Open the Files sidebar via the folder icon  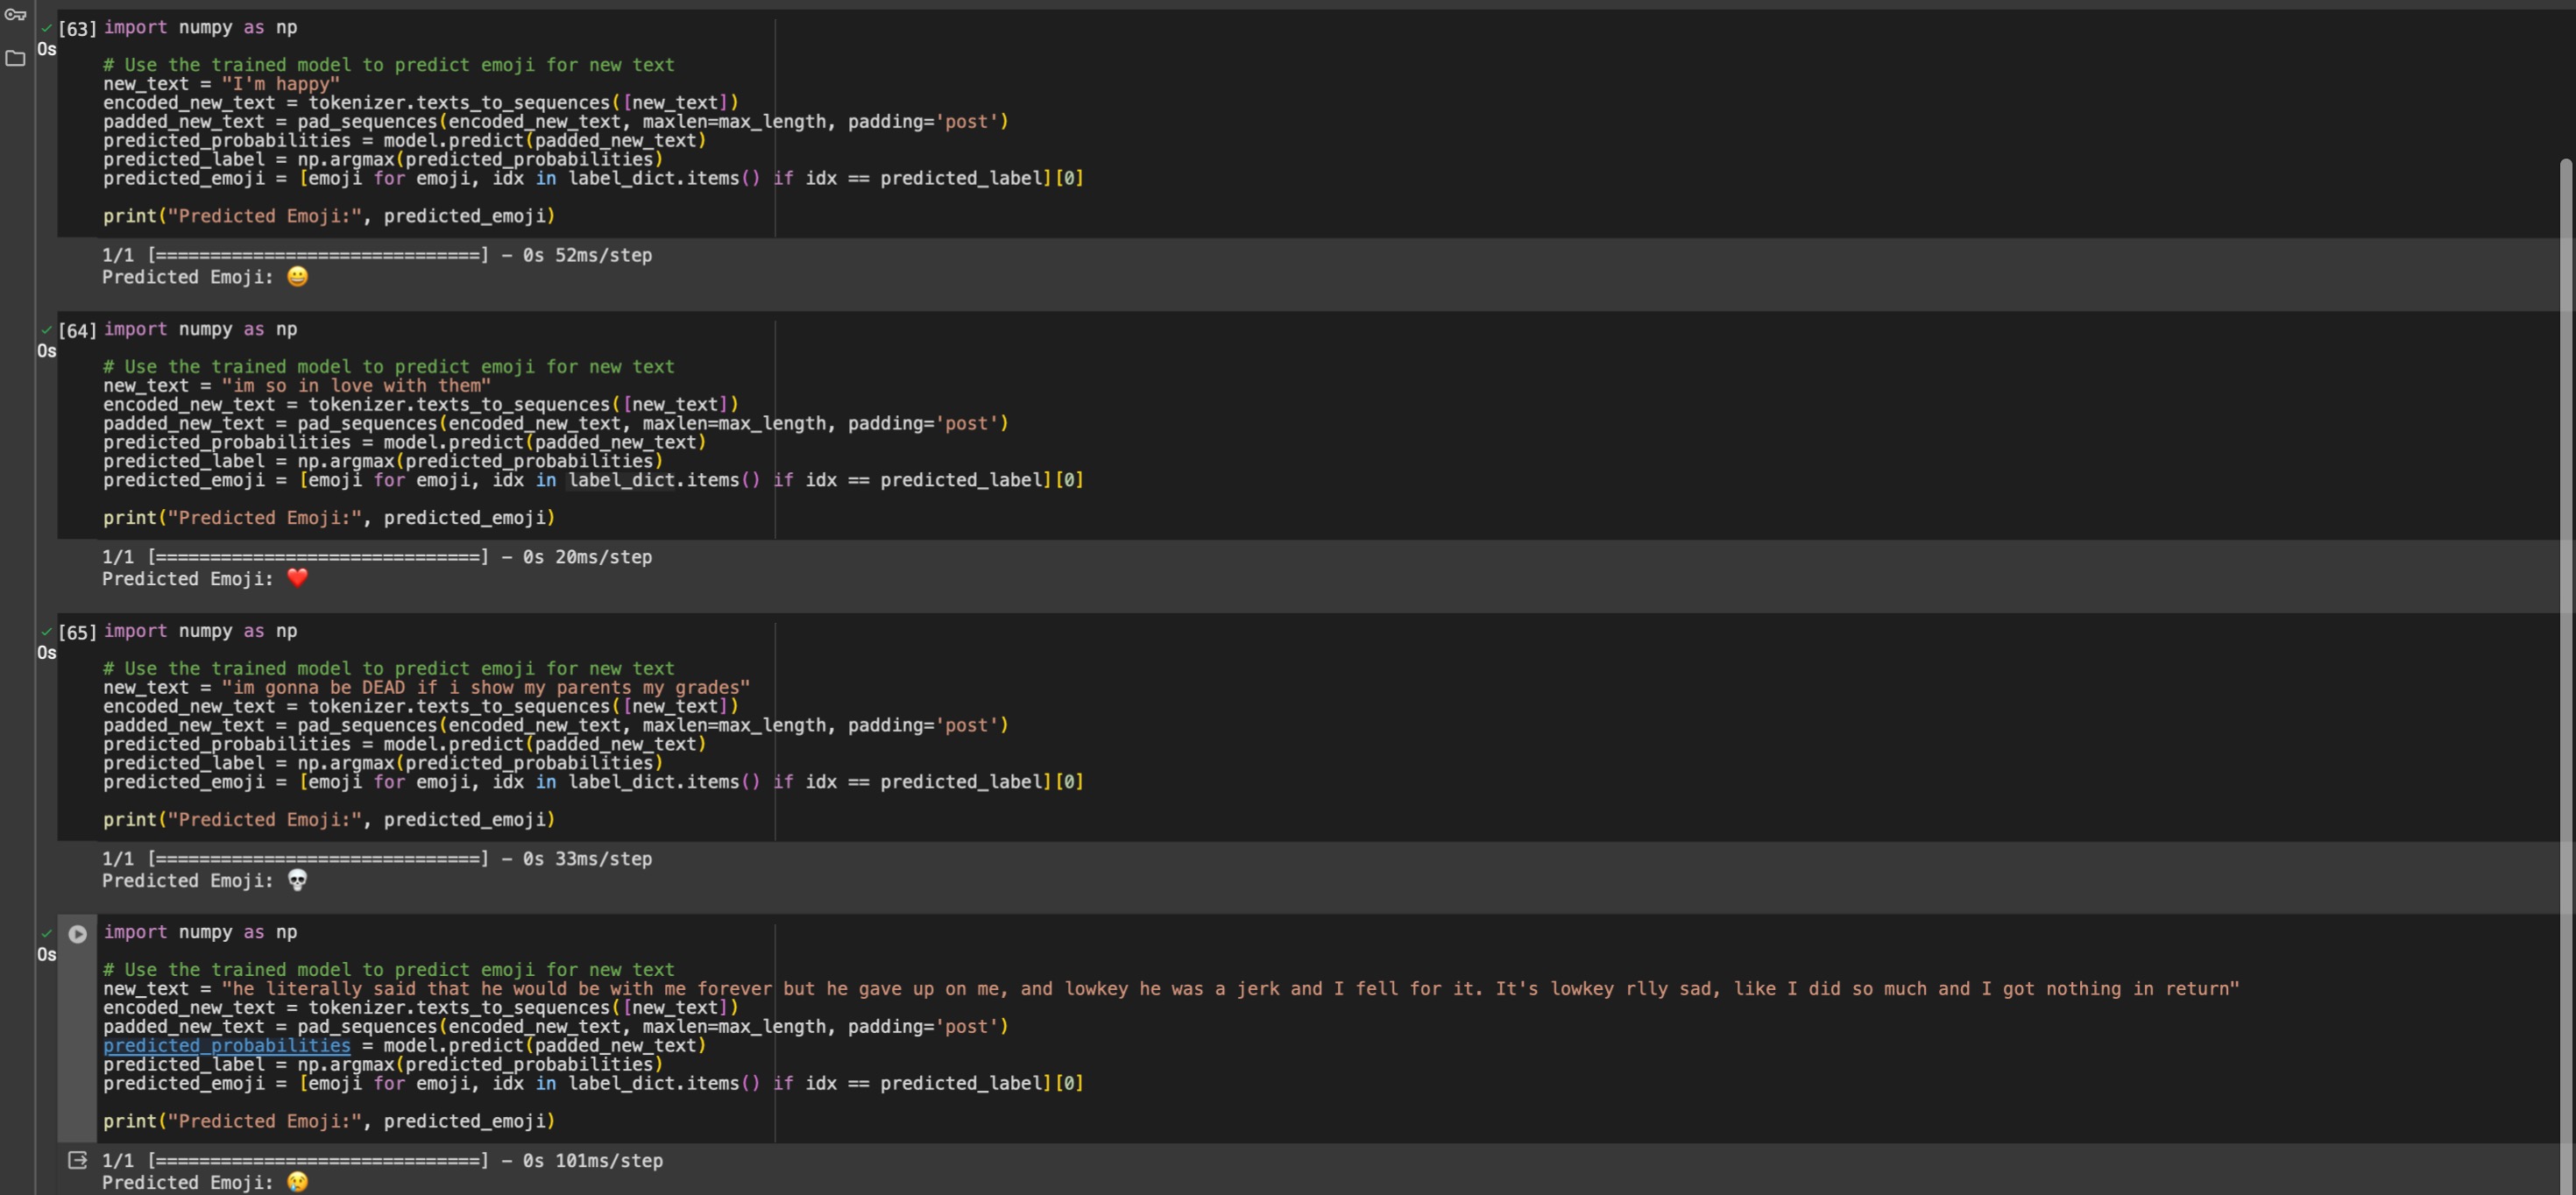pos(14,59)
